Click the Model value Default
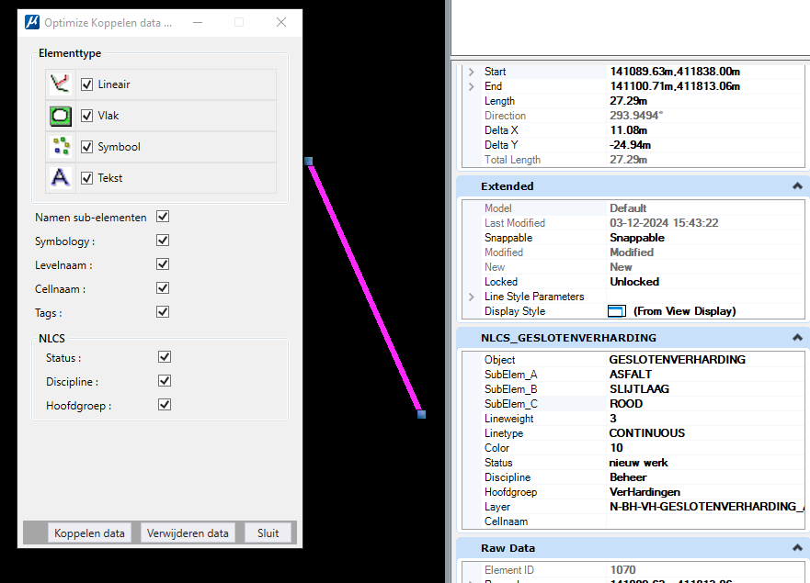This screenshot has height=583, width=810. [628, 208]
